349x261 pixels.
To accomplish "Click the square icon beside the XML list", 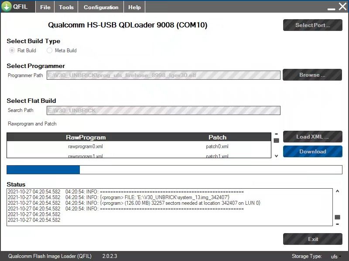I will [276, 140].
